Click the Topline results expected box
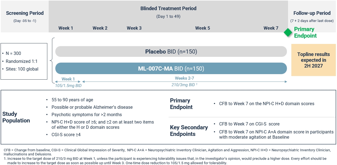 point(313,60)
